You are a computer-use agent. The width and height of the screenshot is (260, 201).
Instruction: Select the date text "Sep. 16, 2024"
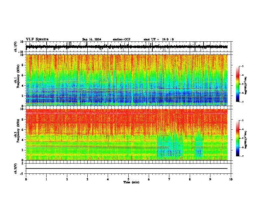92,39
